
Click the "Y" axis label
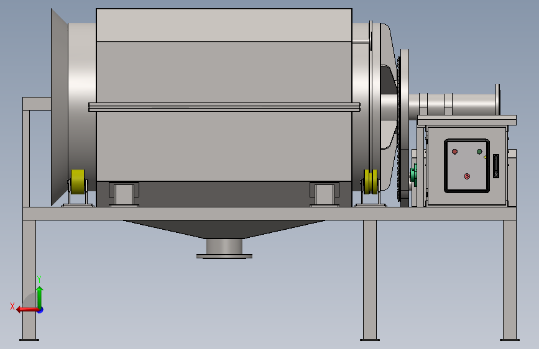pyautogui.click(x=39, y=279)
